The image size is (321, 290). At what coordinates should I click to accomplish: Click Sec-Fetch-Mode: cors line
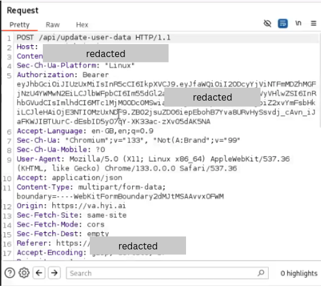tap(60, 224)
